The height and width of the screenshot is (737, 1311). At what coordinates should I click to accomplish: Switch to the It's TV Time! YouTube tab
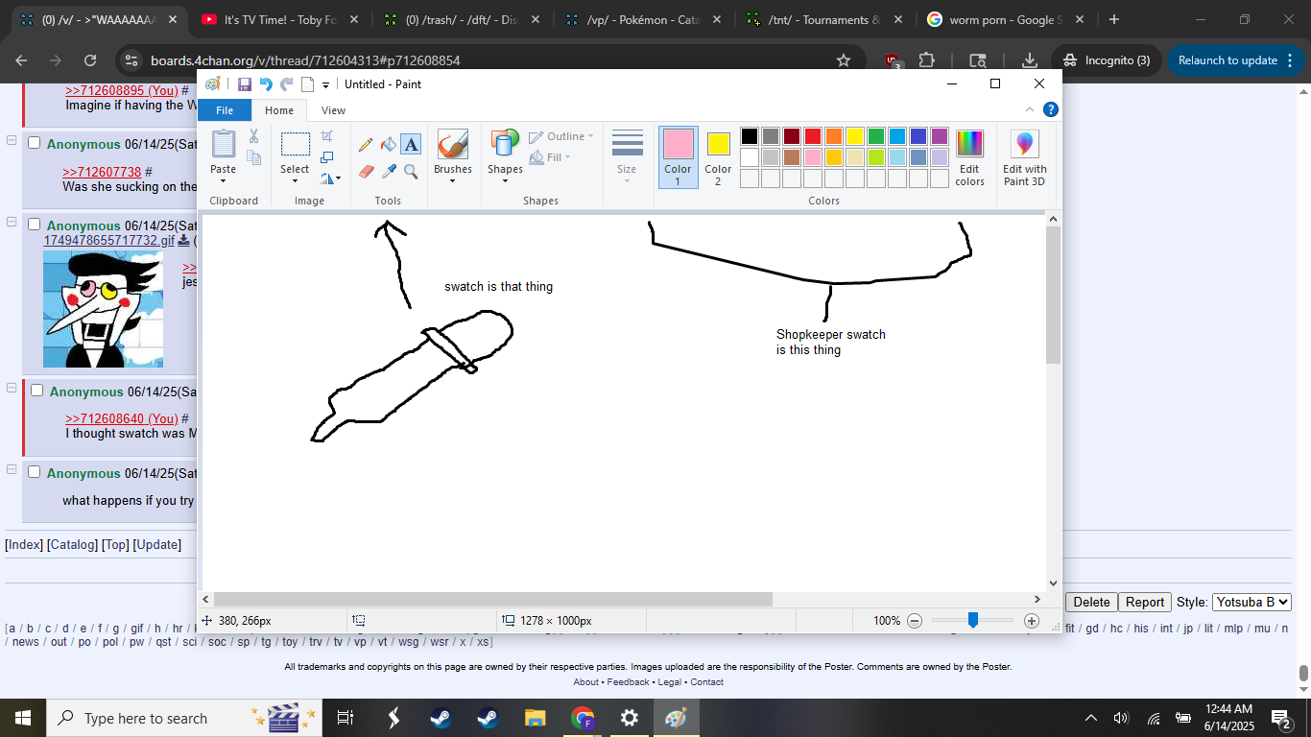click(x=279, y=20)
